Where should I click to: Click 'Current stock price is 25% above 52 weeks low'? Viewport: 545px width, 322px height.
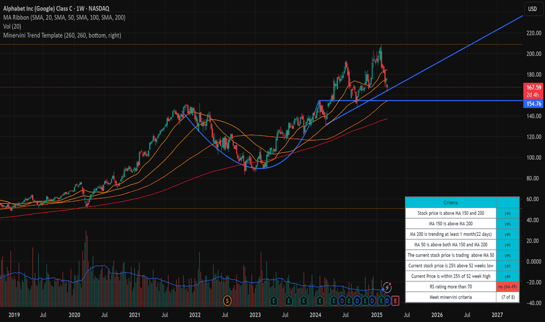(450, 266)
